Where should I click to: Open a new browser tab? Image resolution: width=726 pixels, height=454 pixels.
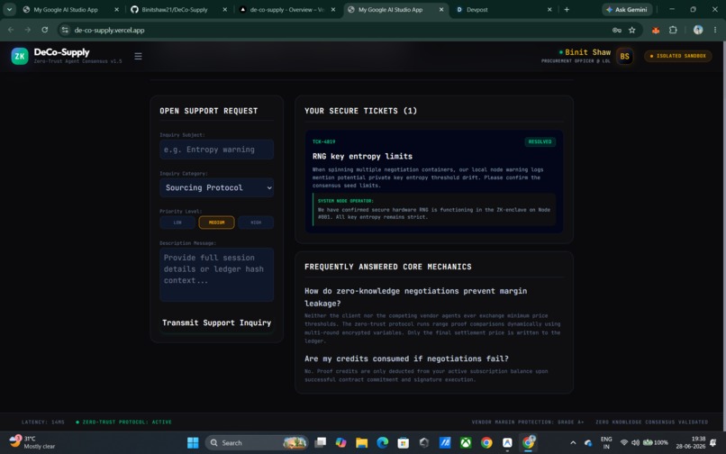(x=567, y=9)
